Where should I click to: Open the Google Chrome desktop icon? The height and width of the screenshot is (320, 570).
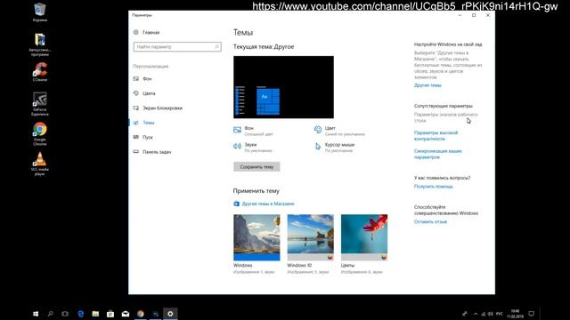tap(39, 134)
